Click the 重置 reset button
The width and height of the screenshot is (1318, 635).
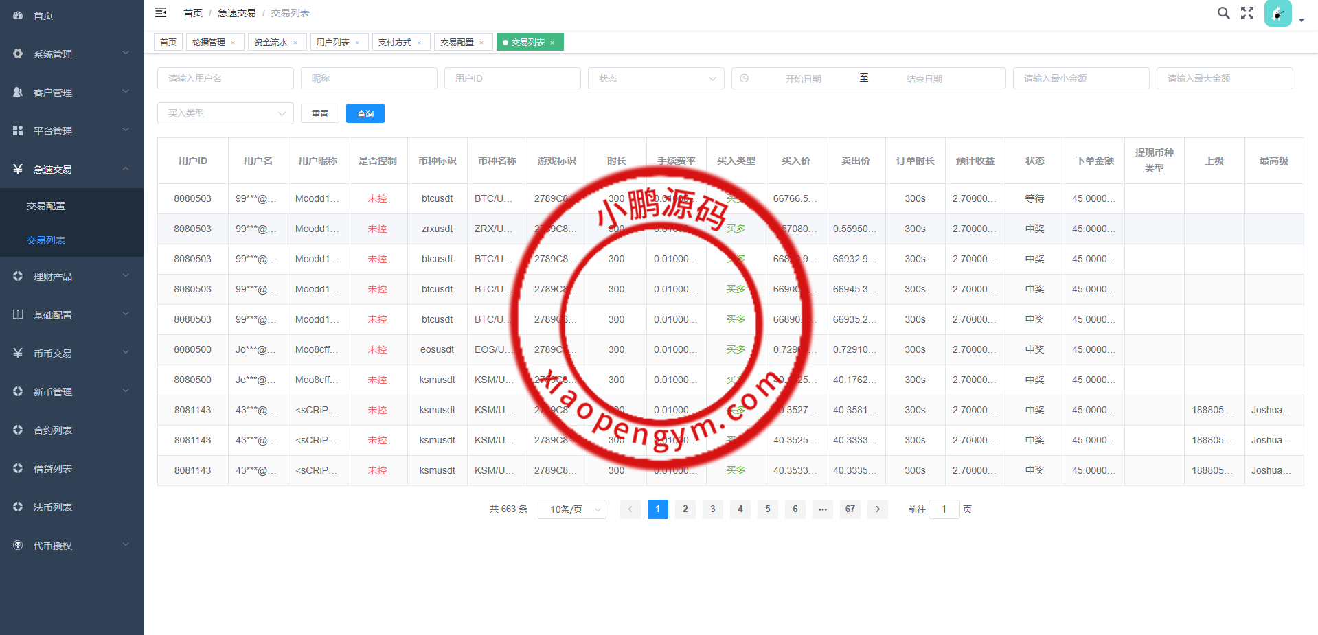point(319,113)
